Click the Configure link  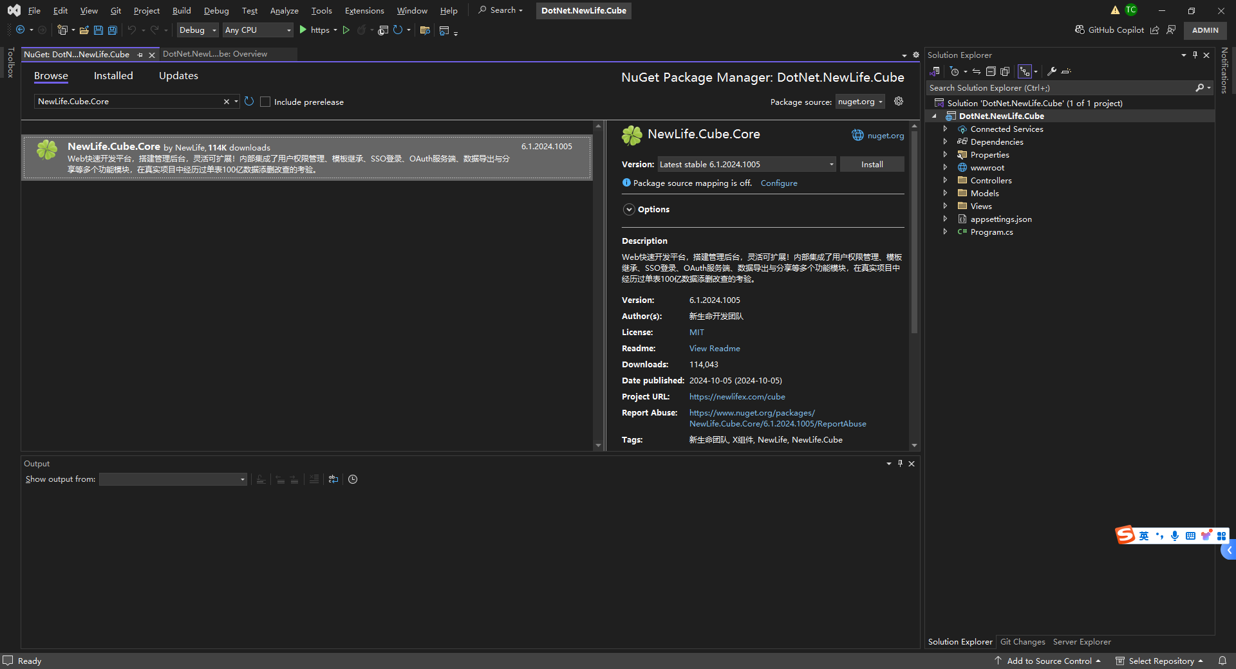(779, 183)
